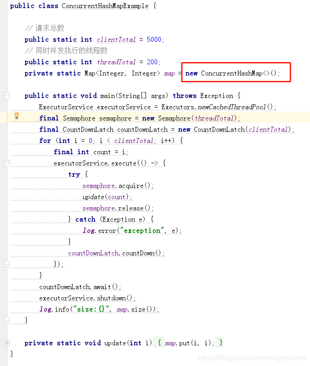Click map.size() call
Viewport: 310px width, 366px height.
pos(136,309)
